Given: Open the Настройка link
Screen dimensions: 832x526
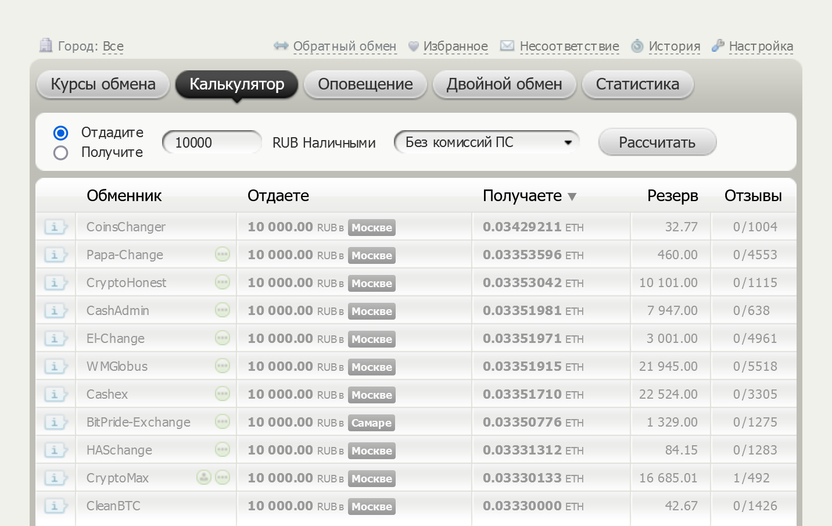Looking at the screenshot, I should coord(761,46).
